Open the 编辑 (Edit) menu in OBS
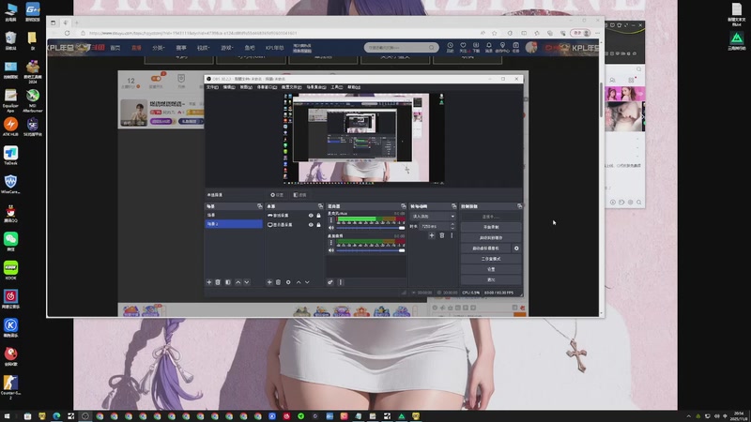 point(229,87)
